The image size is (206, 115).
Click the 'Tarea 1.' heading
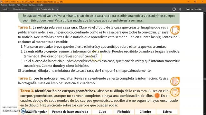coord(25,27)
